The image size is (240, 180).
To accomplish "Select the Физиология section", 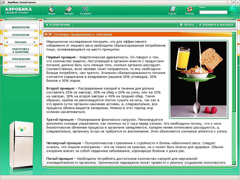I will 20,27.
